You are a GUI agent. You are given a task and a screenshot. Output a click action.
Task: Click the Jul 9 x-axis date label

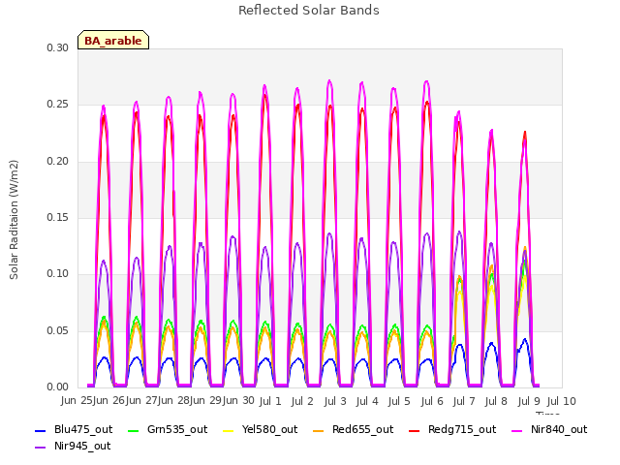(x=529, y=401)
